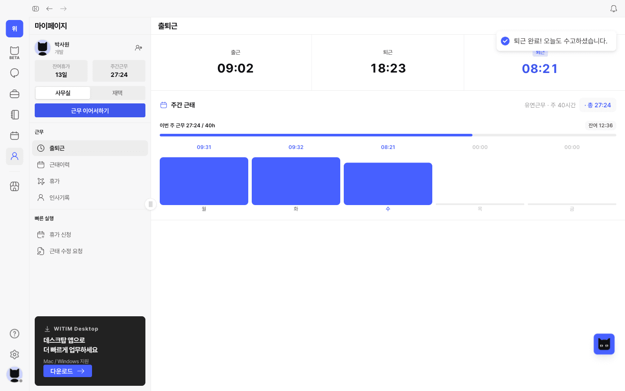Select the 사무실 work location option
Viewport: 625px width, 391px height.
(x=63, y=93)
